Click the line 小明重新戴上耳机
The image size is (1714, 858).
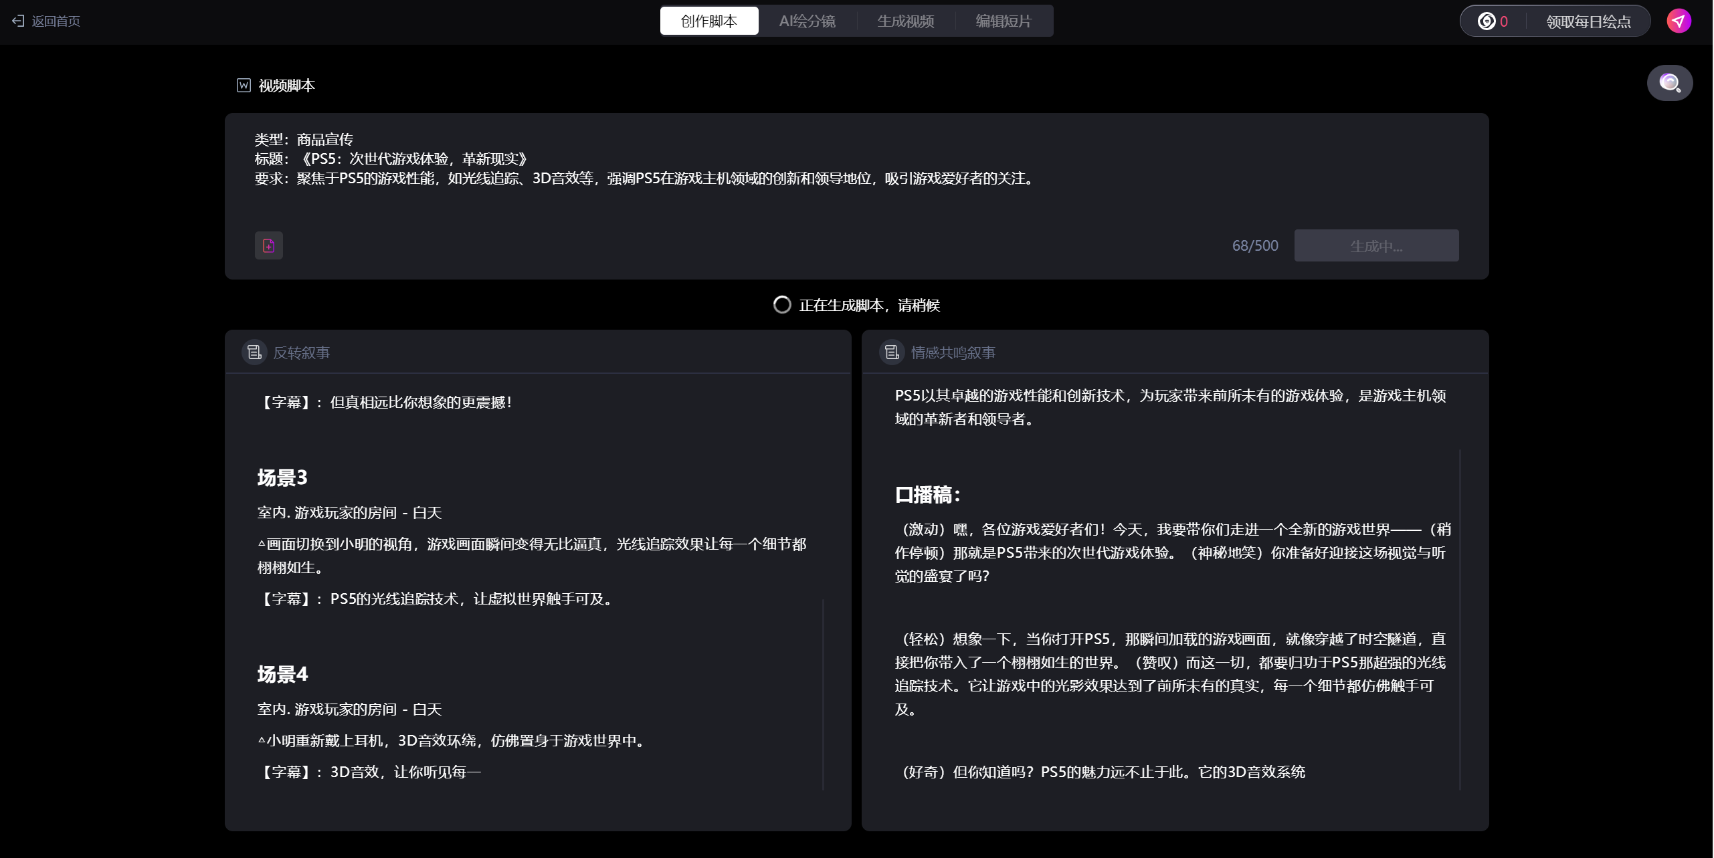click(x=452, y=740)
